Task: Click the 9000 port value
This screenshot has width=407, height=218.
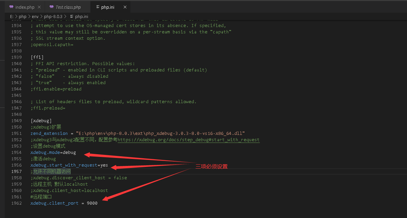Action: pyautogui.click(x=92, y=203)
